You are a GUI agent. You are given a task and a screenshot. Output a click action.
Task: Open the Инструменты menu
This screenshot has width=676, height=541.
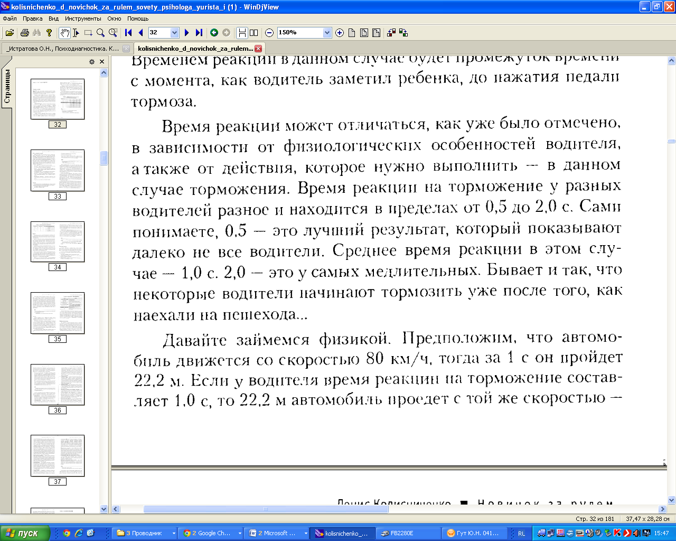[x=83, y=18]
